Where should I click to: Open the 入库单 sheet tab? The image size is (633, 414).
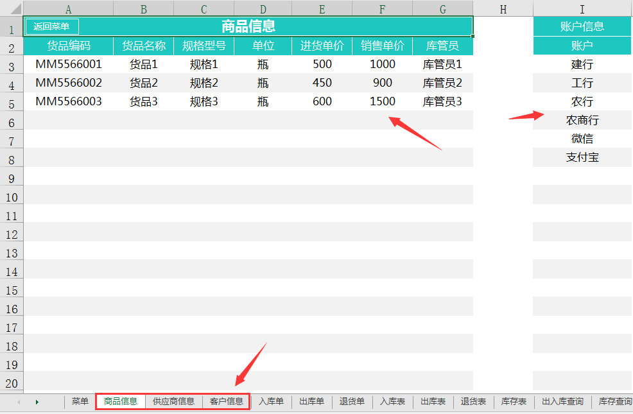click(x=272, y=402)
